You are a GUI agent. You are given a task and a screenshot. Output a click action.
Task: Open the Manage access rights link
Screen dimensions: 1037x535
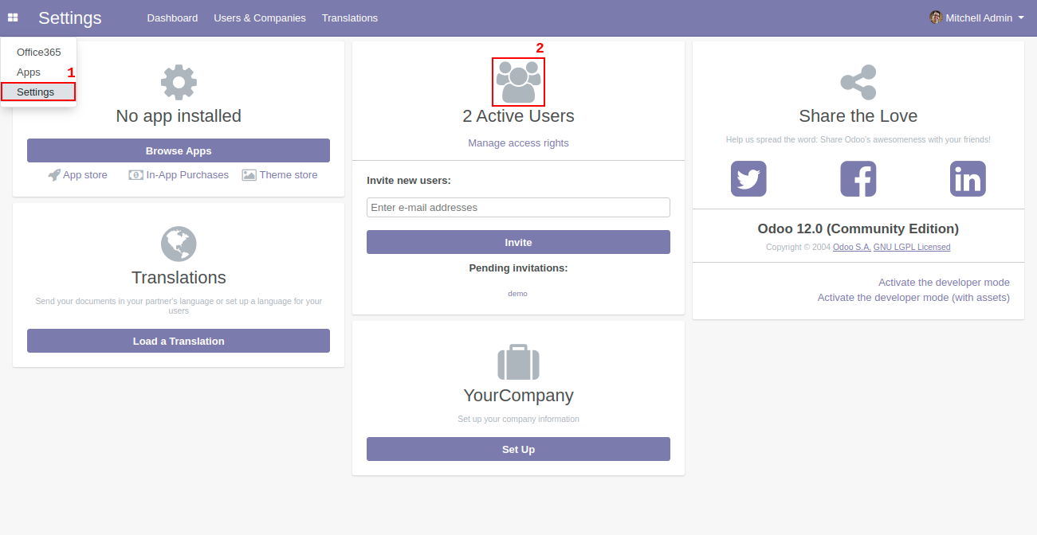pyautogui.click(x=518, y=143)
